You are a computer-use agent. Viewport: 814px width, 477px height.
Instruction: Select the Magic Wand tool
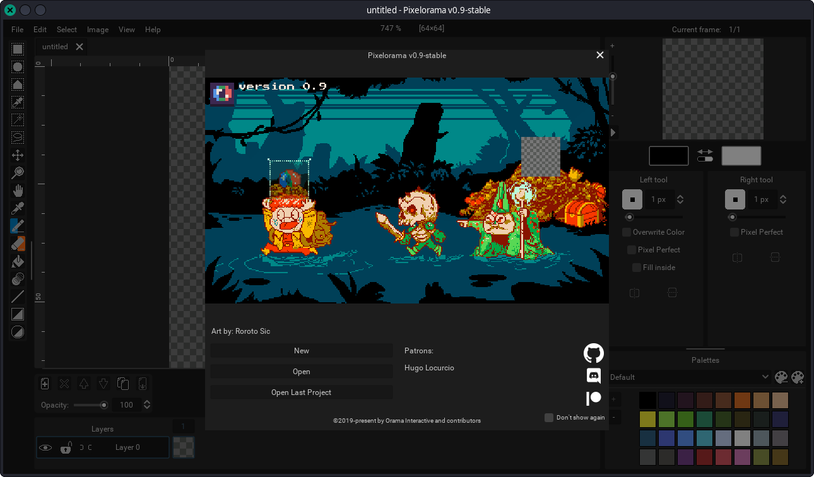[18, 120]
